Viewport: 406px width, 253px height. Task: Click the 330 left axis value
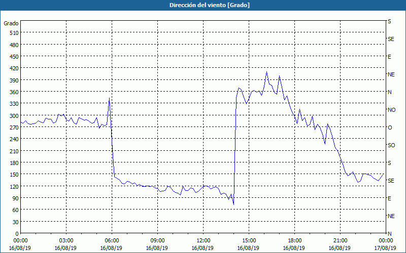15,104
